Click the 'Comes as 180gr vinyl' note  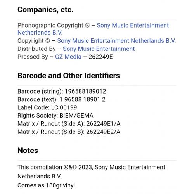coord(47,185)
